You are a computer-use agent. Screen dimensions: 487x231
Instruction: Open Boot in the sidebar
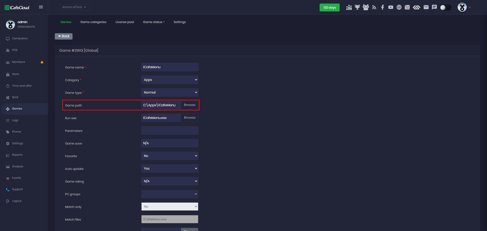coord(15,97)
